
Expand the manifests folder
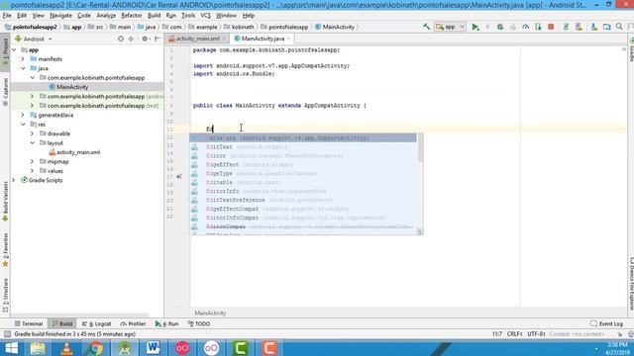23,59
